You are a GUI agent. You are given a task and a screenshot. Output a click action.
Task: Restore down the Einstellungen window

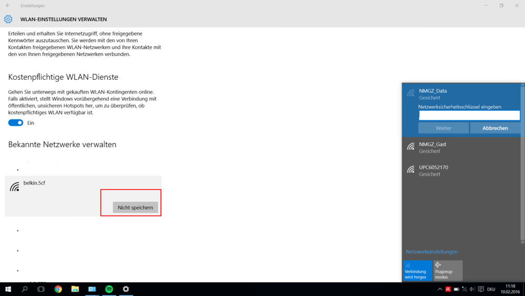[501, 5]
